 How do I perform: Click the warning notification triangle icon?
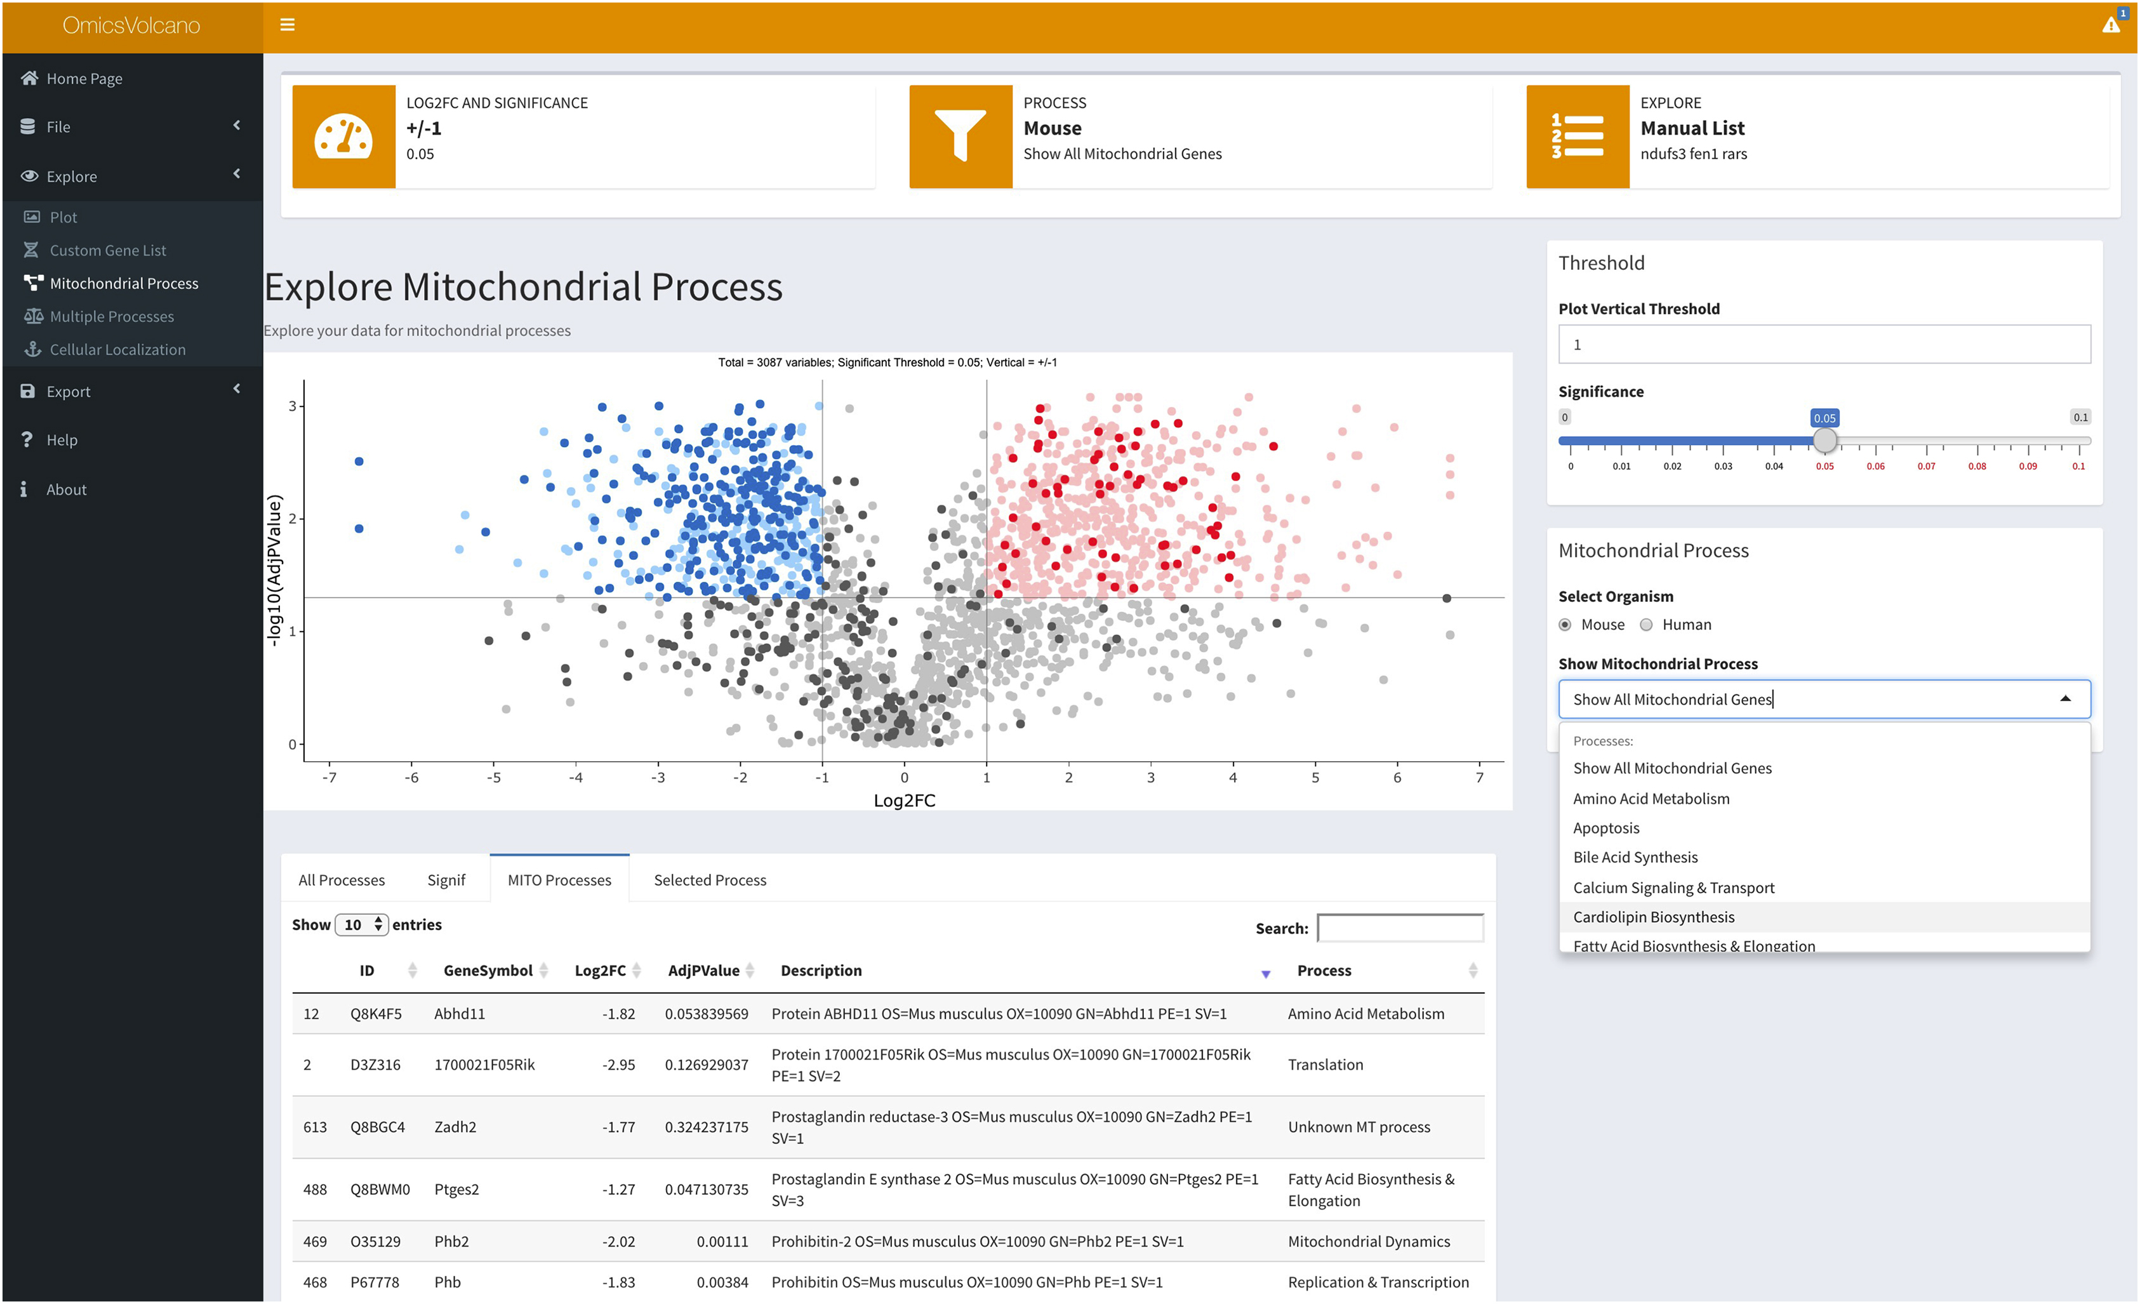[2110, 25]
